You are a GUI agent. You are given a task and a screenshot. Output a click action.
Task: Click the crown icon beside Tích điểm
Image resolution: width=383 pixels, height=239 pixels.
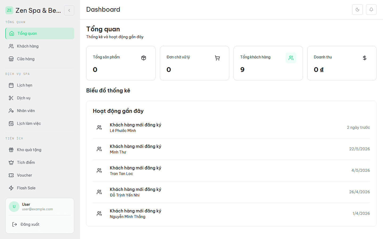[11, 163]
